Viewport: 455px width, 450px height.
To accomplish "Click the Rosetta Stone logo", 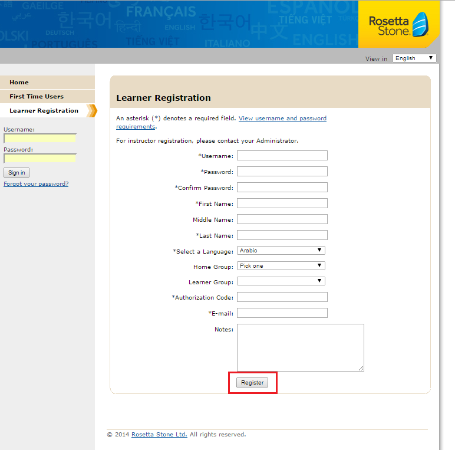I will [x=398, y=25].
